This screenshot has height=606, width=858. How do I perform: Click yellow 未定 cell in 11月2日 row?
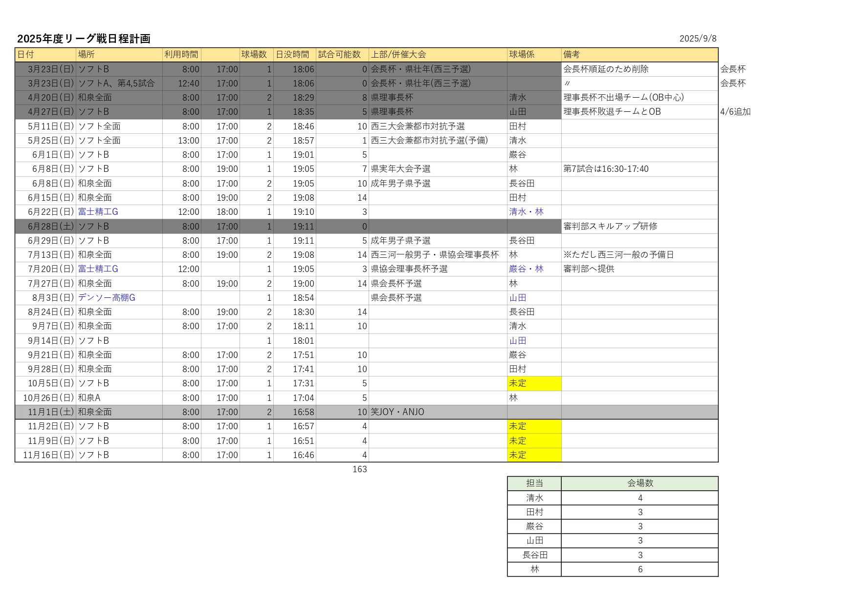click(x=534, y=426)
